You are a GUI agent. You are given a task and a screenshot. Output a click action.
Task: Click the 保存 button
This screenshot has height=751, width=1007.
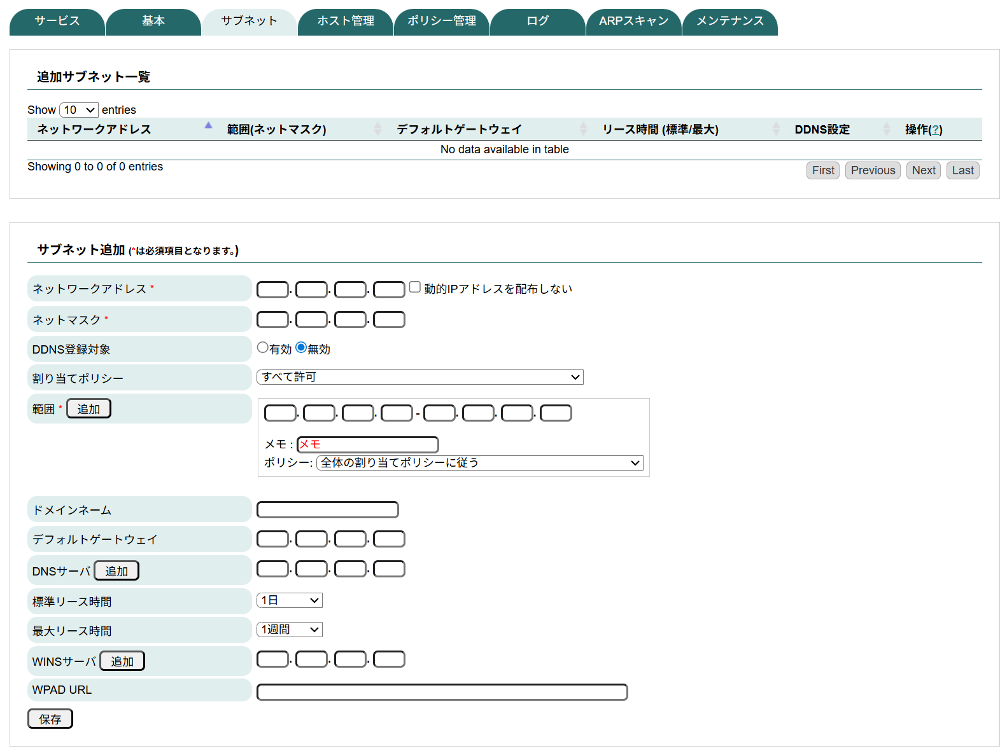(50, 719)
